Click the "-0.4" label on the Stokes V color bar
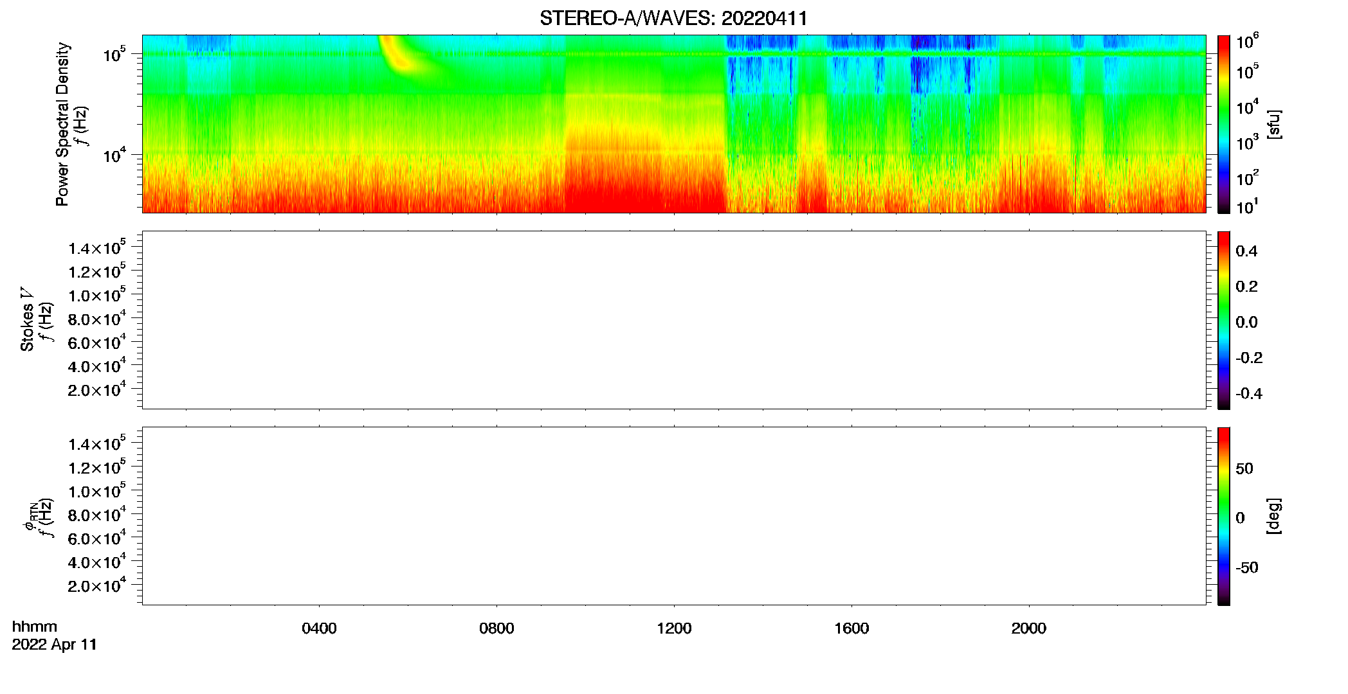 click(x=1249, y=394)
